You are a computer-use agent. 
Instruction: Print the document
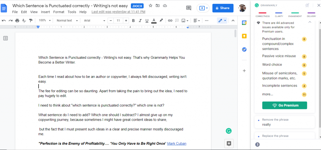tap(17, 20)
